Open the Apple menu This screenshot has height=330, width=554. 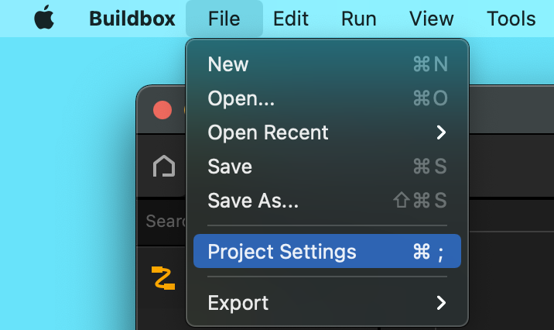click(44, 18)
